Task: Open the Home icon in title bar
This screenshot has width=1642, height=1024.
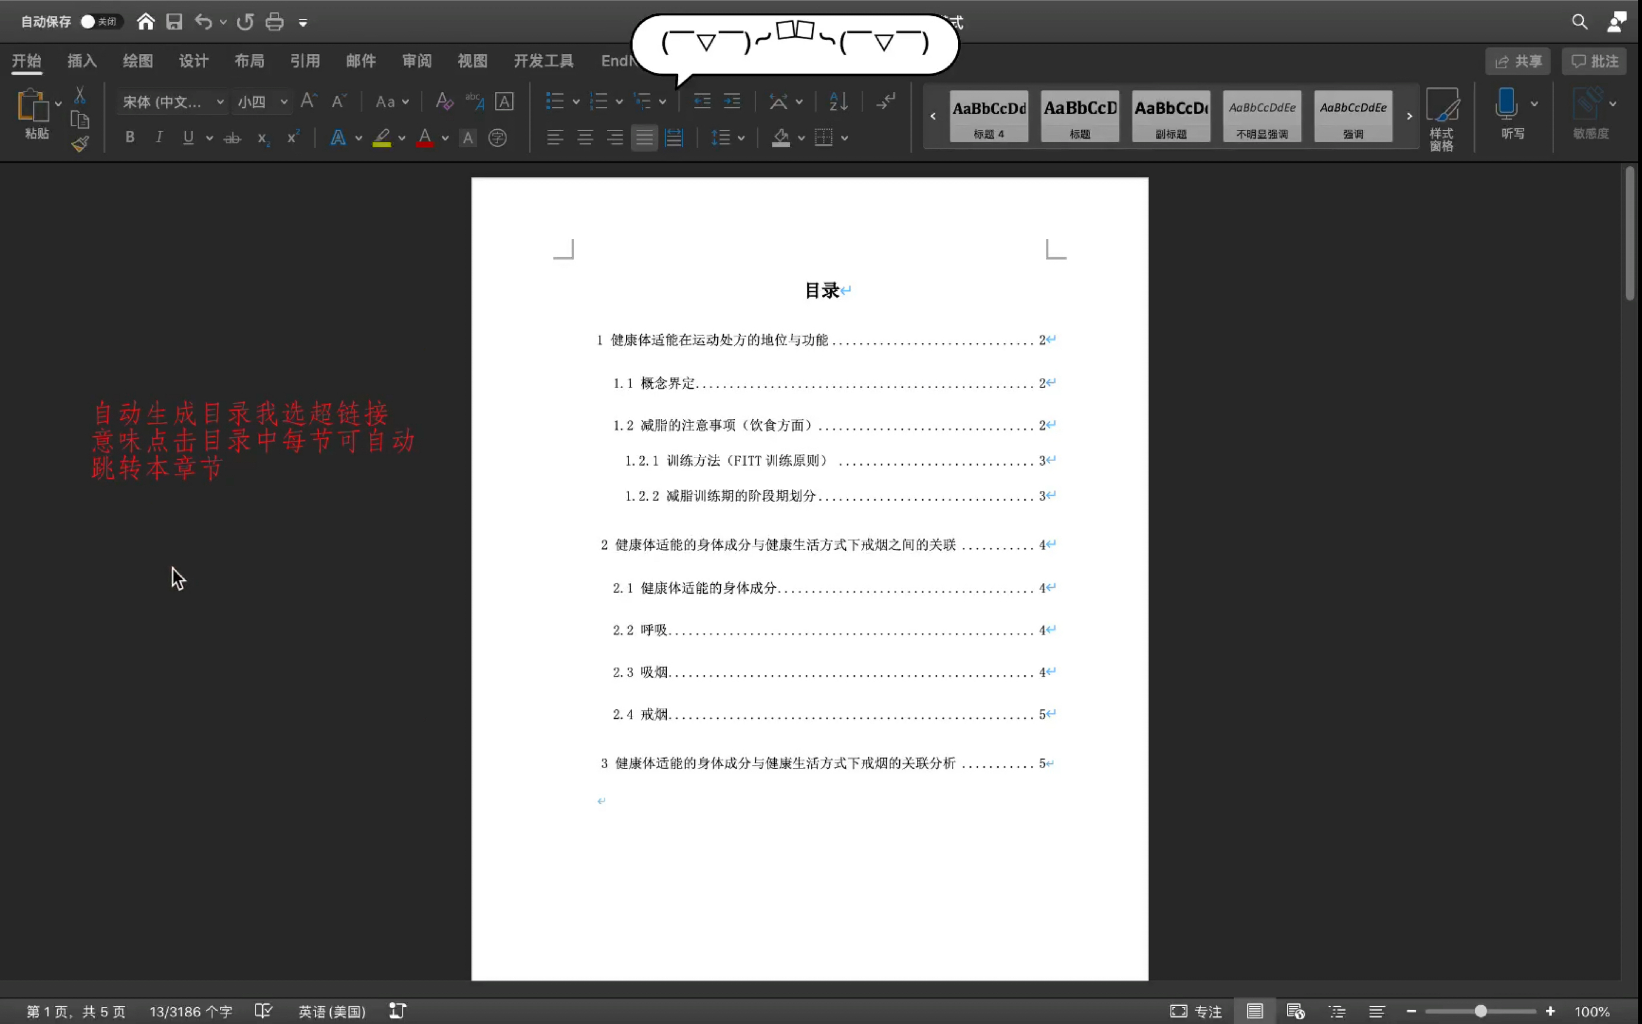Action: (146, 22)
